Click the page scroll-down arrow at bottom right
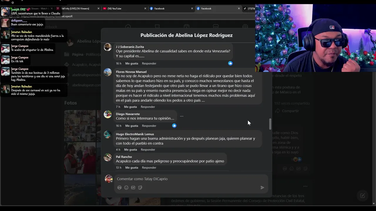Screen dimensions: 376x211 374,203
